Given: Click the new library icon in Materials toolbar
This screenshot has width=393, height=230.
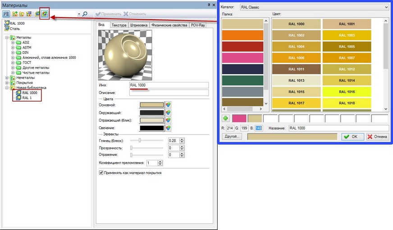Looking at the screenshot, I should 15,14.
